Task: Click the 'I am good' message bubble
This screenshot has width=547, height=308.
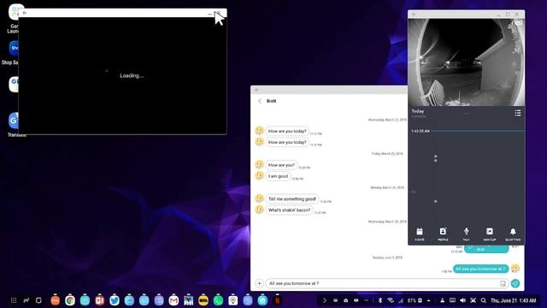Action: click(278, 176)
